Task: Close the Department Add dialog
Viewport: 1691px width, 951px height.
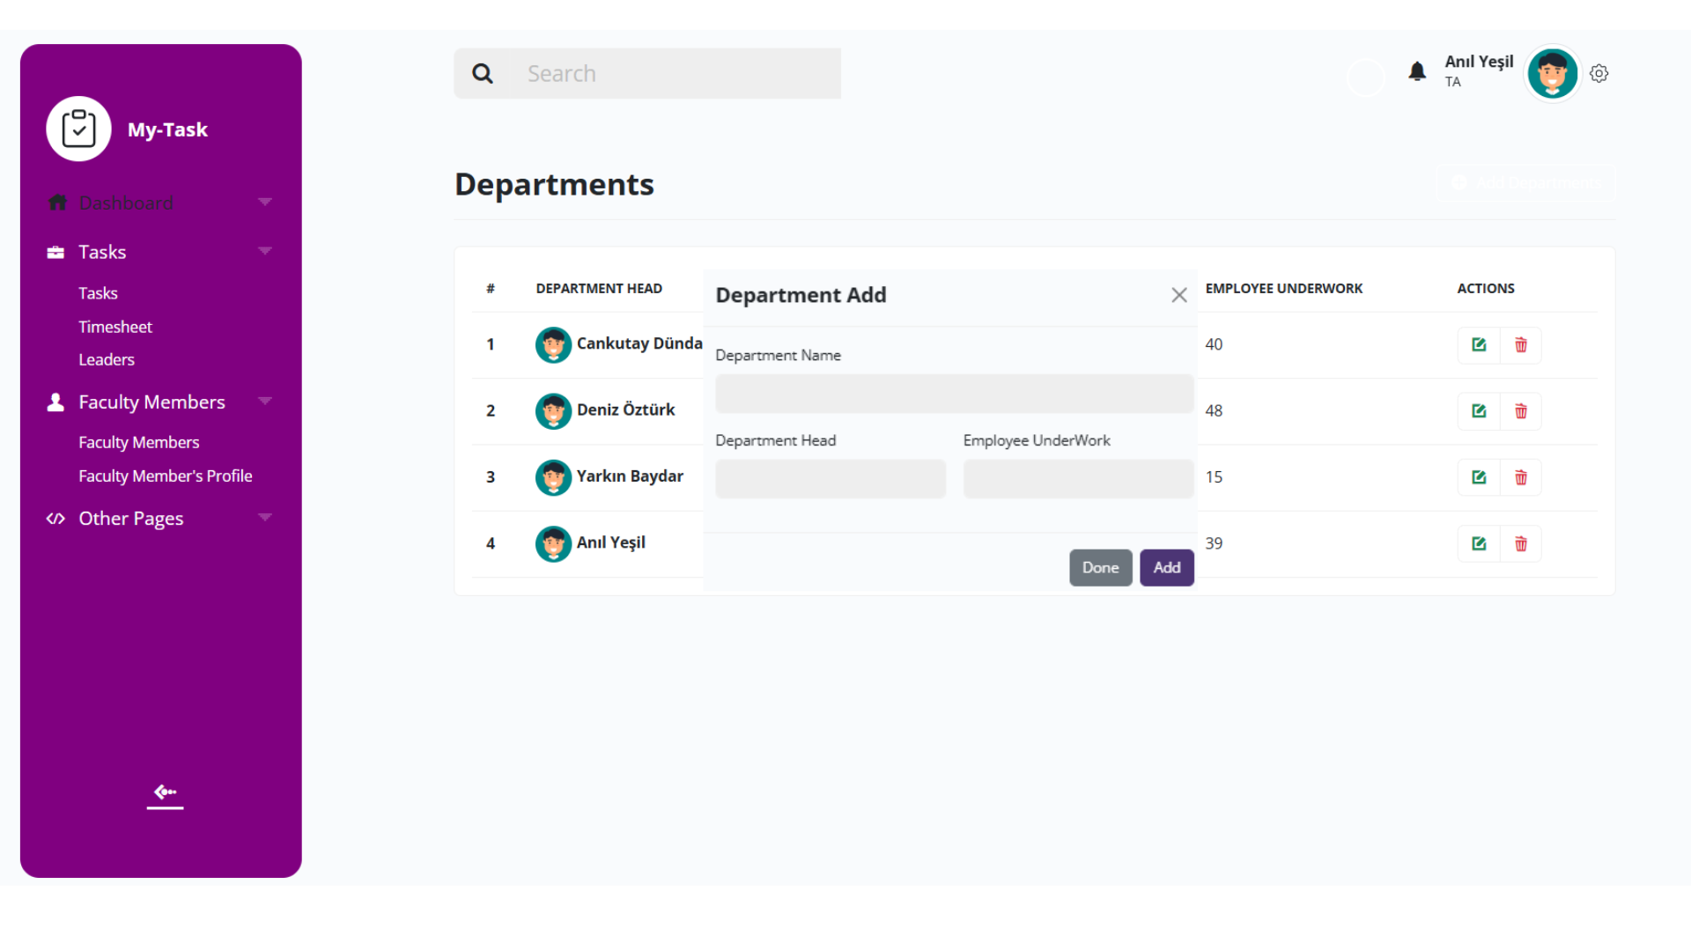Action: pyautogui.click(x=1178, y=295)
